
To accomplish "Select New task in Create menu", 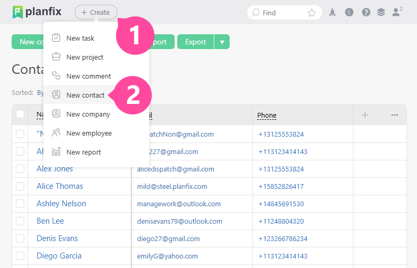I will (80, 38).
